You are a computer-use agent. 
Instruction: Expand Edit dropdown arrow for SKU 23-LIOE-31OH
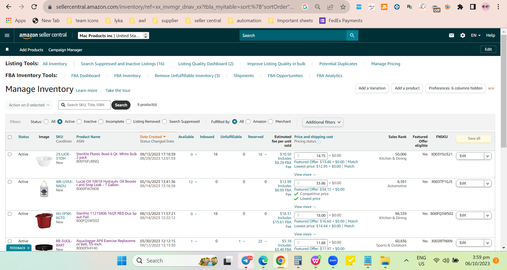488,156
